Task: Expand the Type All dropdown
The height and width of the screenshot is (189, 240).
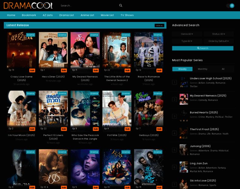Action: click(x=187, y=41)
